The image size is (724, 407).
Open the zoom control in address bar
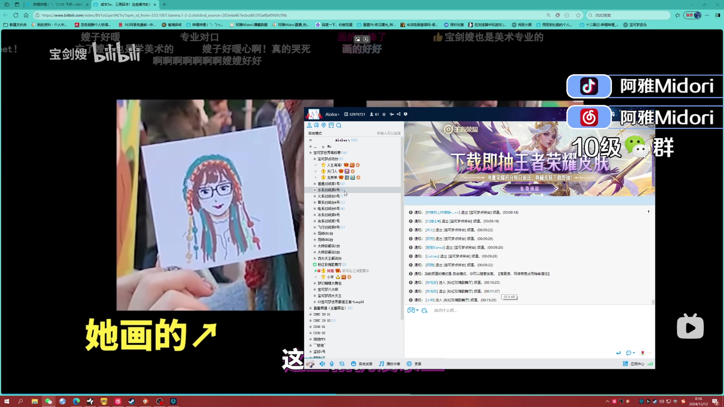click(548, 15)
